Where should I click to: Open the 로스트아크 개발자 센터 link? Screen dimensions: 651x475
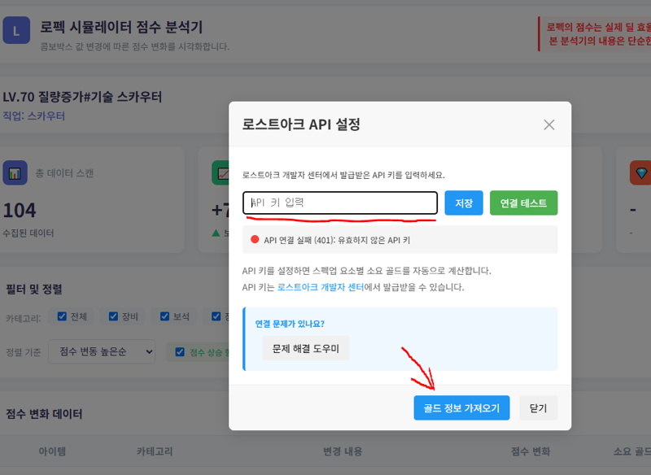[x=321, y=287]
